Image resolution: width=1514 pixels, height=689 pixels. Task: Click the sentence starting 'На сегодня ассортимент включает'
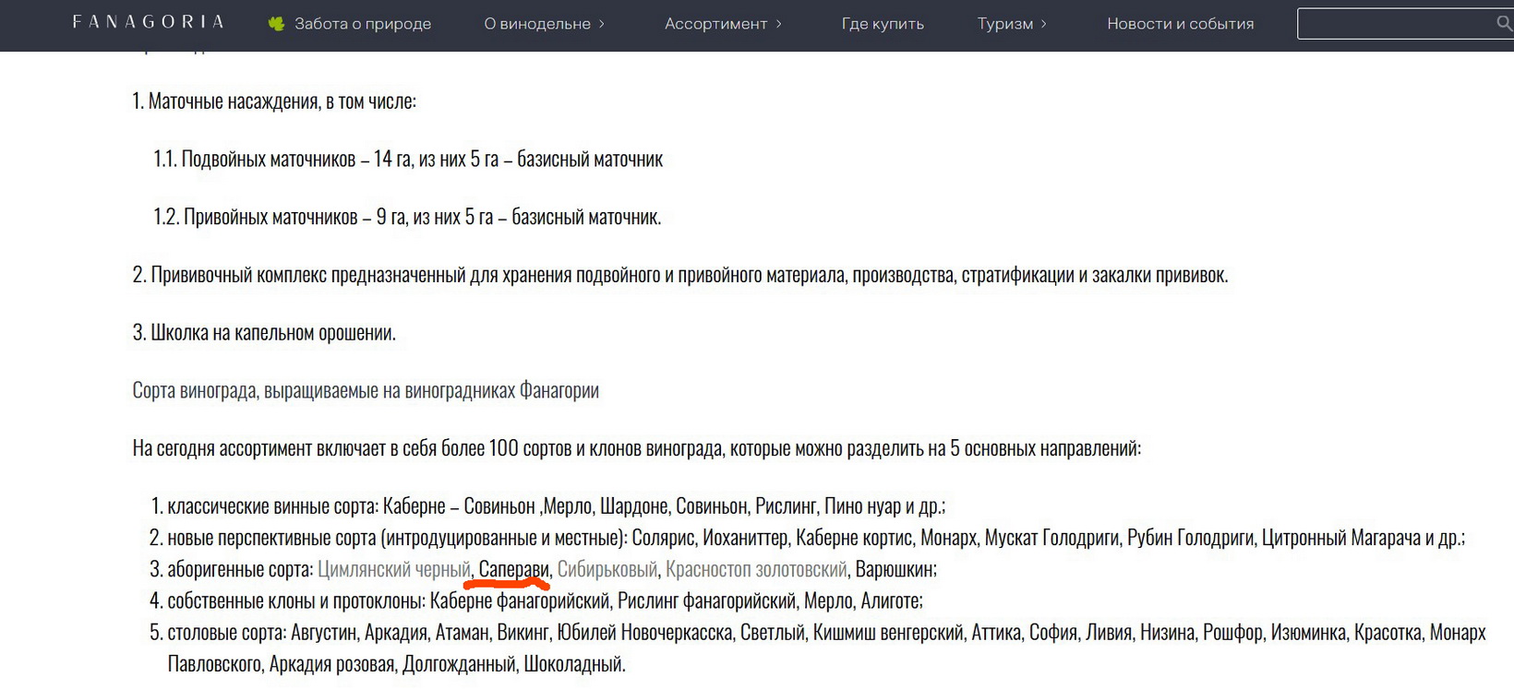coord(637,448)
